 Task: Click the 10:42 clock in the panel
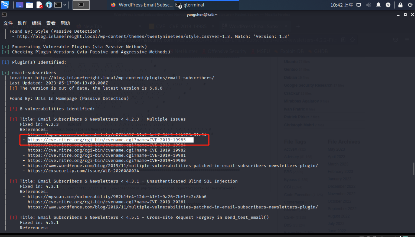tap(342, 5)
